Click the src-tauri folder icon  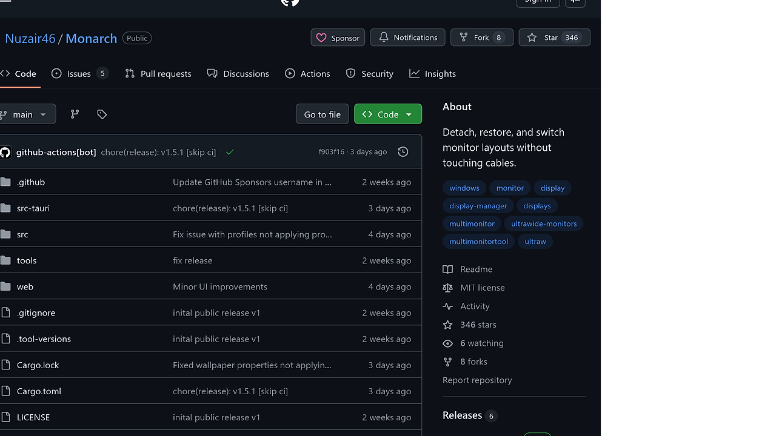5,208
